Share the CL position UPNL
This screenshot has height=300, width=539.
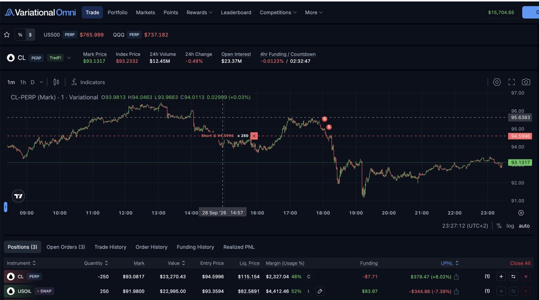click(456, 277)
